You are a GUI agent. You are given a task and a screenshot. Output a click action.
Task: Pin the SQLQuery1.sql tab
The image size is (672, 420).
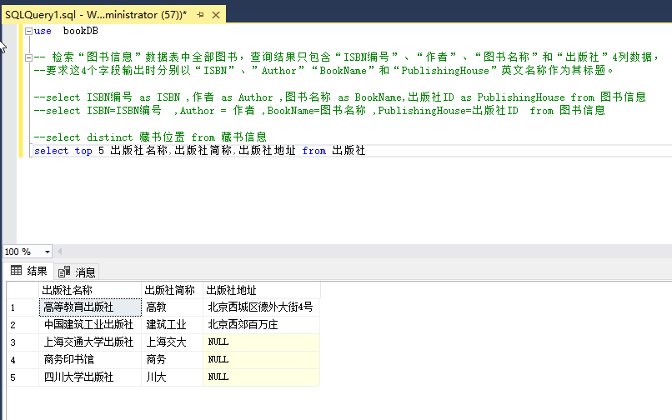coord(200,15)
